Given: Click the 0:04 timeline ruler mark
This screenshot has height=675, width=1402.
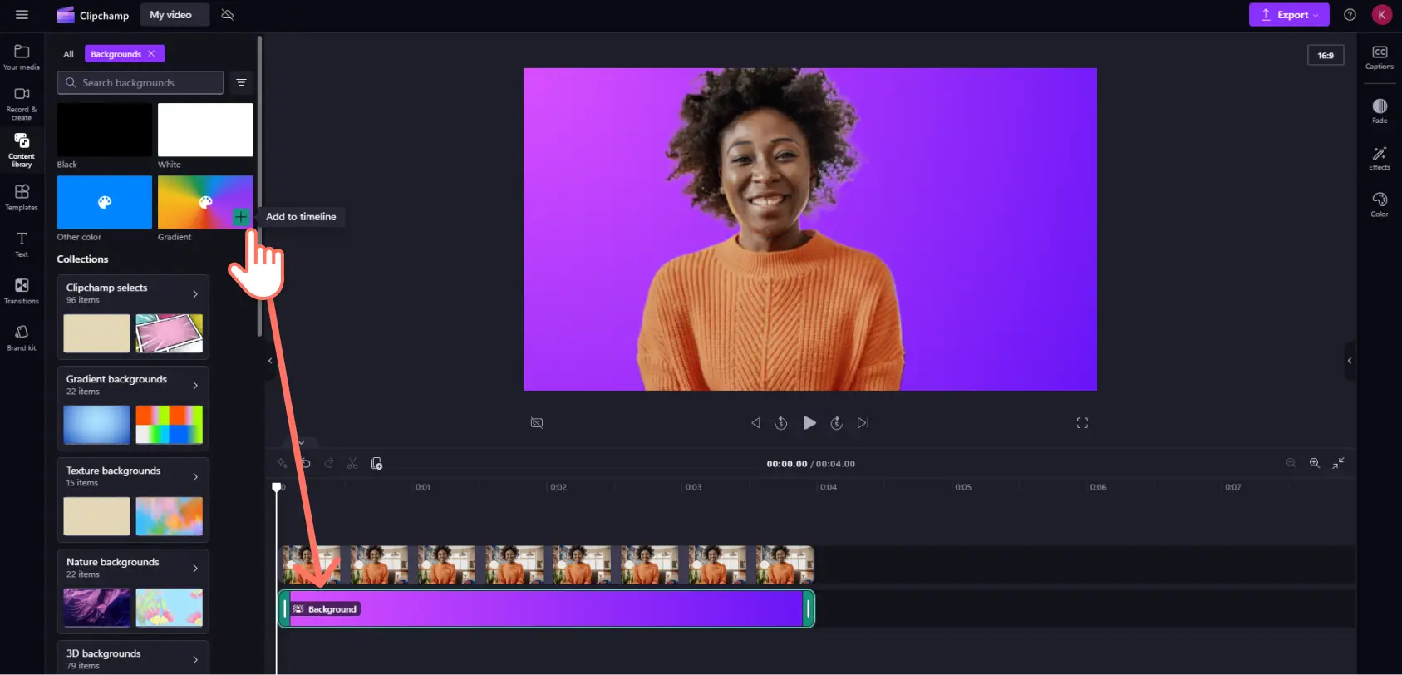Looking at the screenshot, I should (x=829, y=487).
